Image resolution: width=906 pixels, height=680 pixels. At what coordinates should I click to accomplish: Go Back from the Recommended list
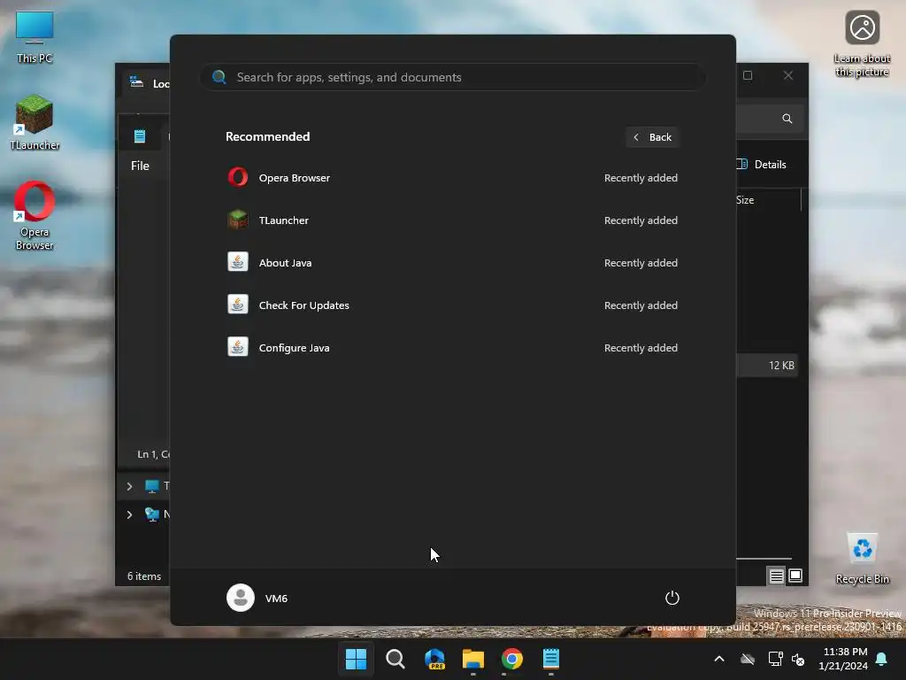tap(652, 137)
